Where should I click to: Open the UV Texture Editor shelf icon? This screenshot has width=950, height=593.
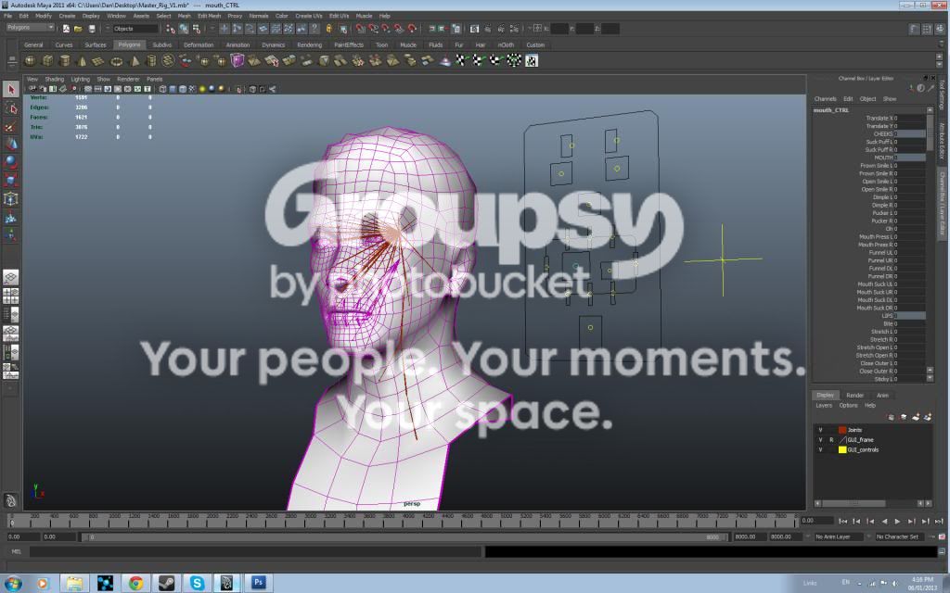(531, 60)
